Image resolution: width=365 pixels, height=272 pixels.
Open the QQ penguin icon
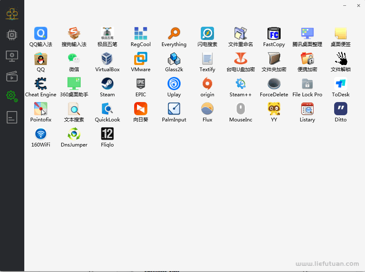[41, 59]
